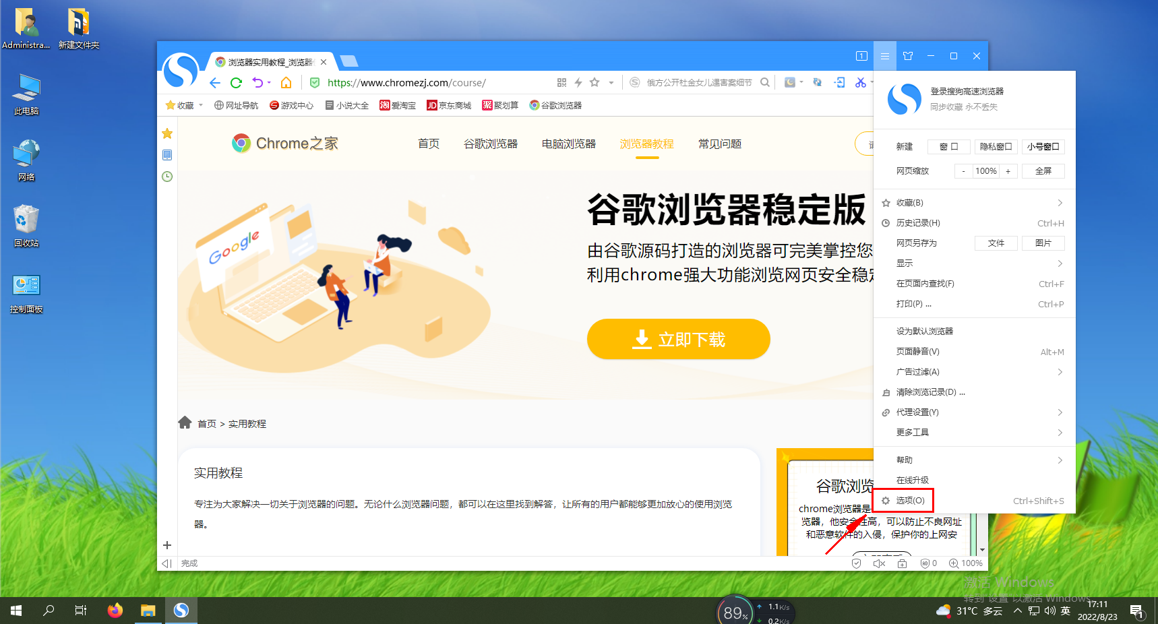1158x624 pixels.
Task: Expand the 收藏 bookmarks bar dropdown
Action: pyautogui.click(x=201, y=105)
